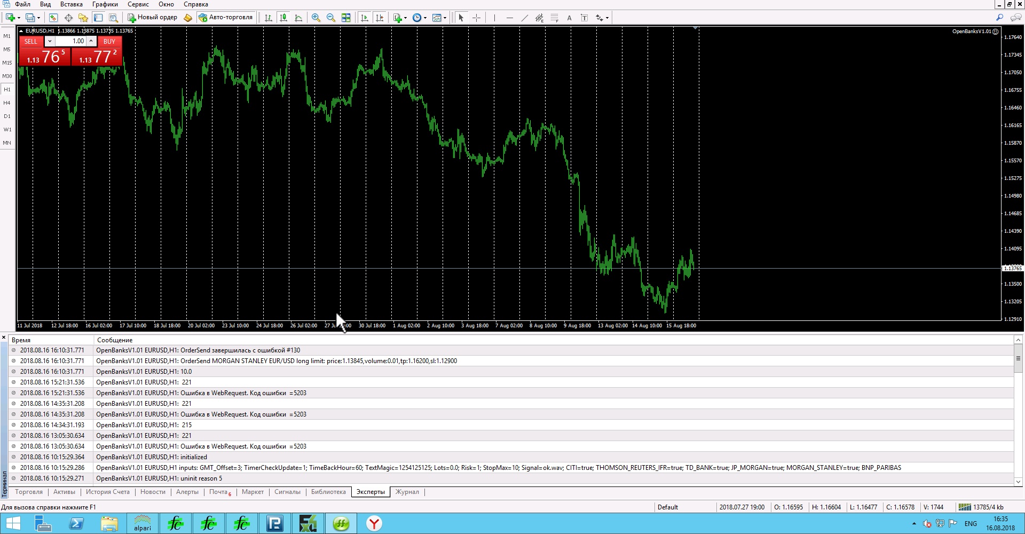Select the Fibonacci retracement tool
This screenshot has height=534, width=1025.
coord(554,18)
